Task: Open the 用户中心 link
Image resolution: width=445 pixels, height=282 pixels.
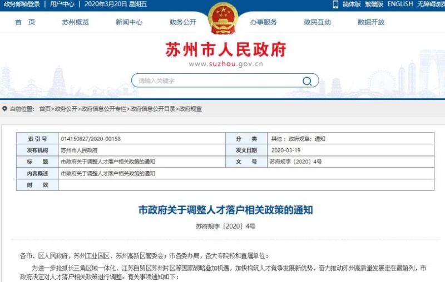Action: click(62, 4)
